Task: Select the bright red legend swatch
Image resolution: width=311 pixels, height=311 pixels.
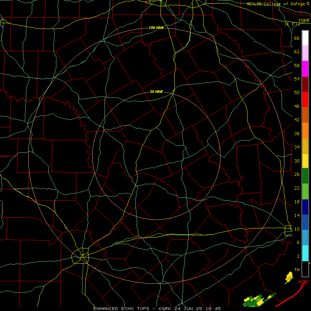Action: coord(305,100)
